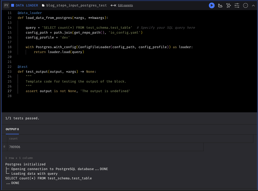This screenshot has width=258, height=191.
Task: Run the data loader block
Action: pos(211,5)
